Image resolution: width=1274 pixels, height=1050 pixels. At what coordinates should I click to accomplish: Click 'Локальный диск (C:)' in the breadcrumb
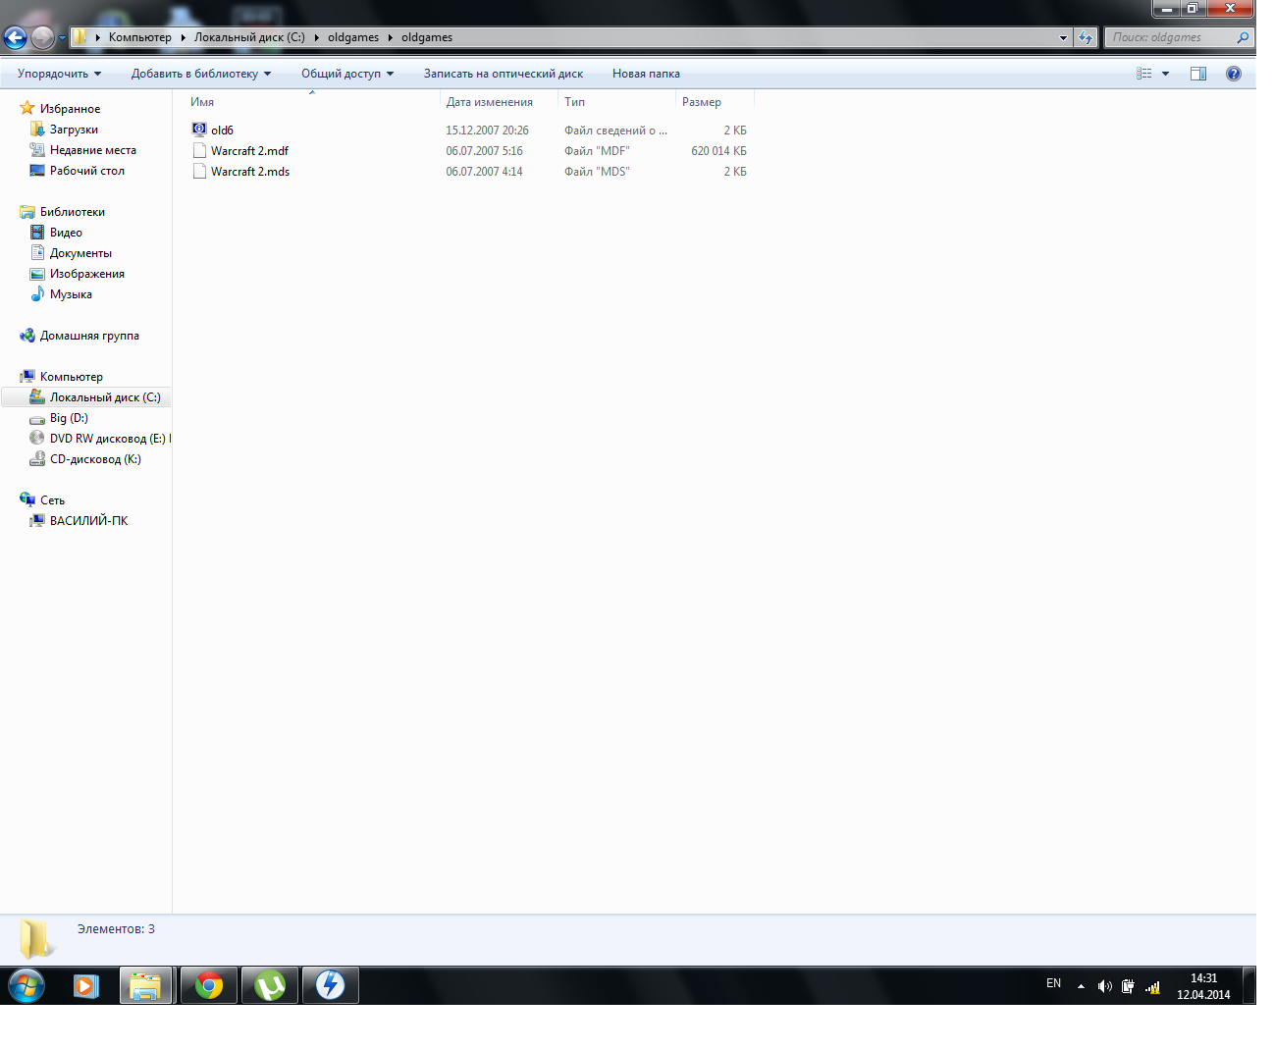249,37
